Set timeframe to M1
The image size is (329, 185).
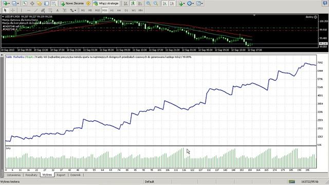point(83,10)
